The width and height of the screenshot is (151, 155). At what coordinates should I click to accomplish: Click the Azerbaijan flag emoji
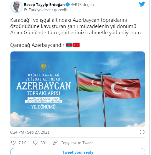pyautogui.click(x=69, y=45)
